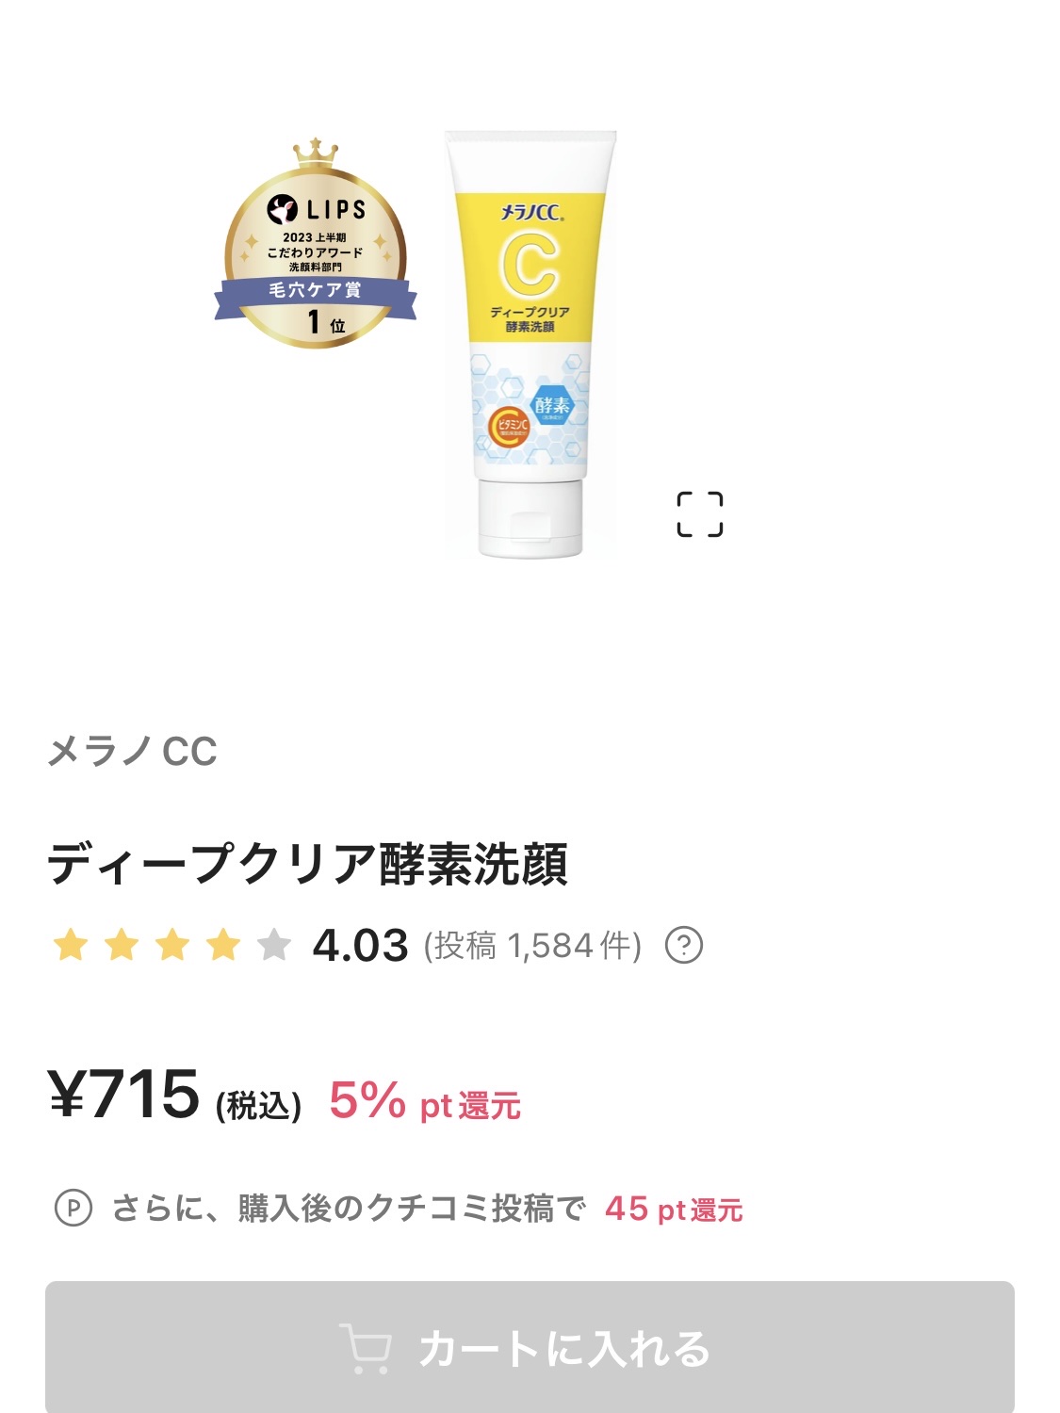The height and width of the screenshot is (1413, 1060).
Task: Tap the crown atop the award badge
Action: (316, 153)
